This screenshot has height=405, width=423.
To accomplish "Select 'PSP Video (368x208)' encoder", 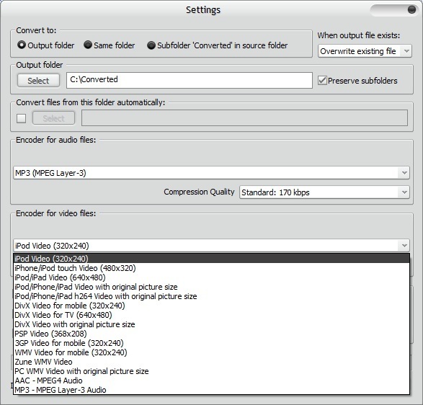I will click(x=212, y=334).
